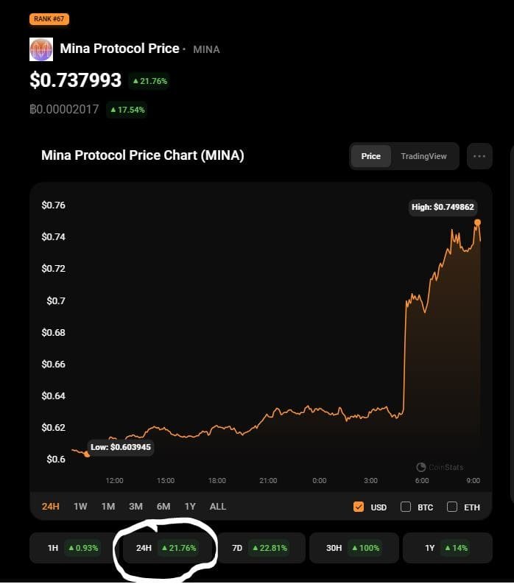This screenshot has width=514, height=584.
Task: Uncheck the USD currency checkbox
Action: pyautogui.click(x=359, y=507)
